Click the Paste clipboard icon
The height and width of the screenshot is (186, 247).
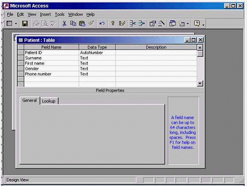click(x=82, y=23)
